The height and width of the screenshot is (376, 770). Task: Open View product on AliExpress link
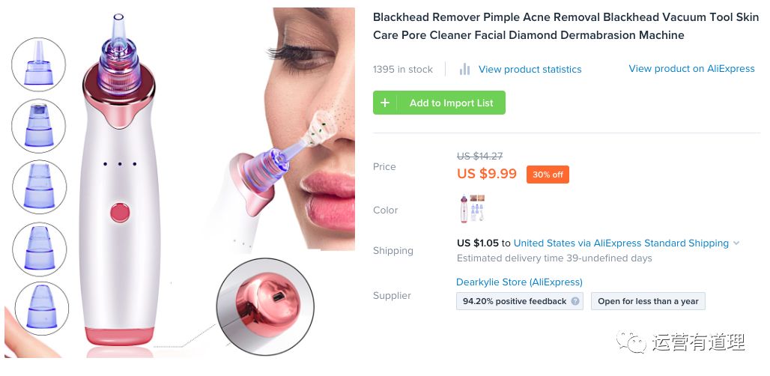coord(691,69)
